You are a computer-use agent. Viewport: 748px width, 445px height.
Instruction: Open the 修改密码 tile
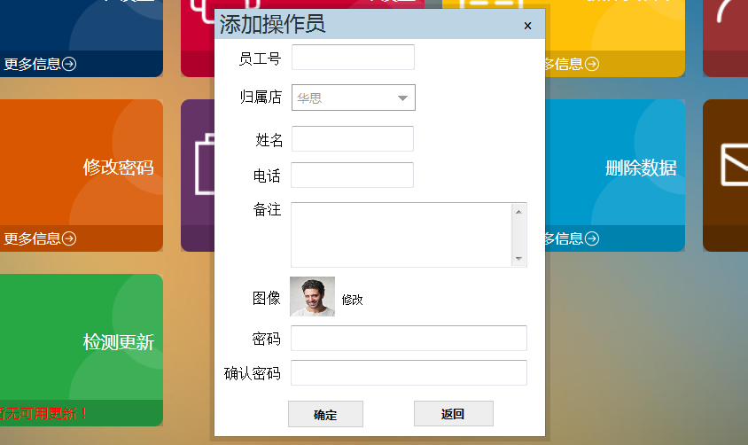(118, 167)
